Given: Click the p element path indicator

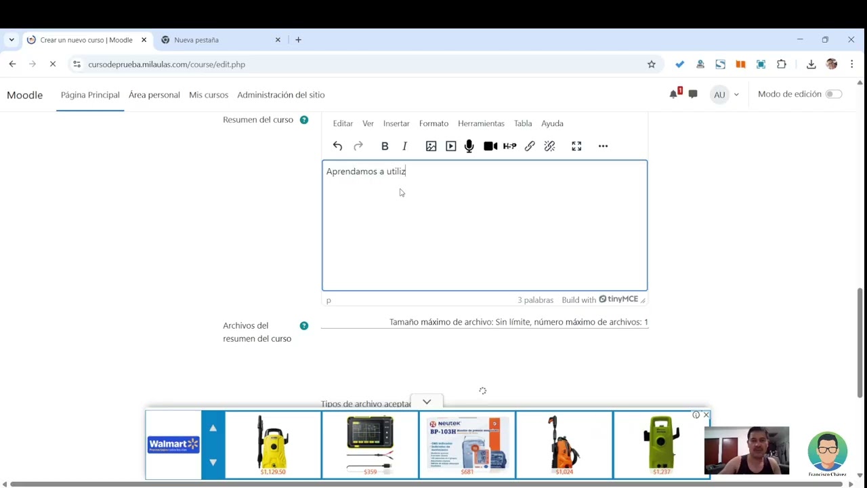Looking at the screenshot, I should [x=329, y=300].
